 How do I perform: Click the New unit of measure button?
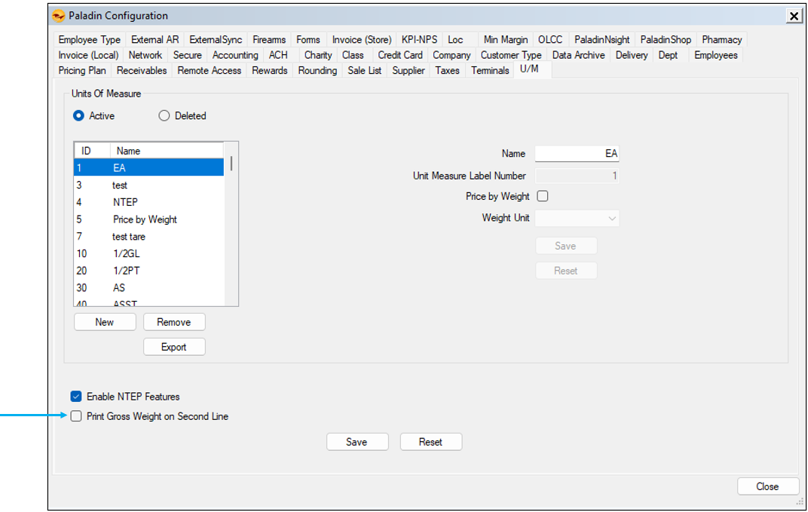[105, 322]
